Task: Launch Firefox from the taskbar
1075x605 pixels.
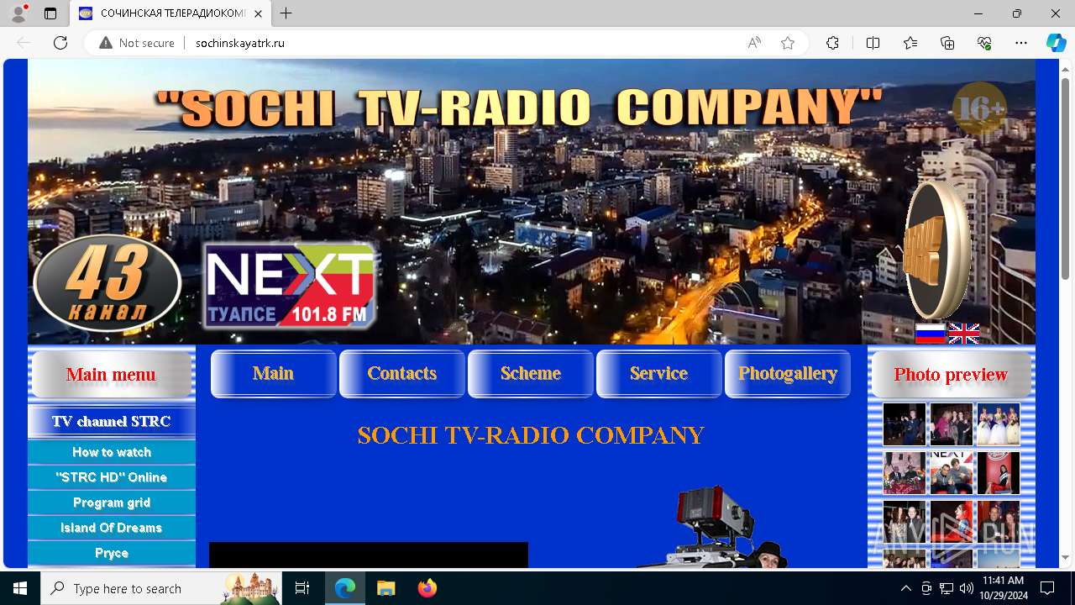Action: (x=427, y=588)
